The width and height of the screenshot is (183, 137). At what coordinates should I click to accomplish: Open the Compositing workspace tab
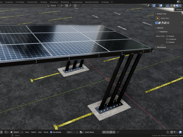[77, 2]
